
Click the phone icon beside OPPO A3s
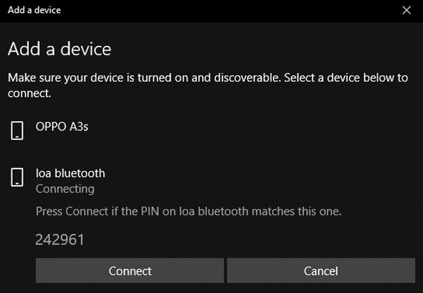point(17,130)
